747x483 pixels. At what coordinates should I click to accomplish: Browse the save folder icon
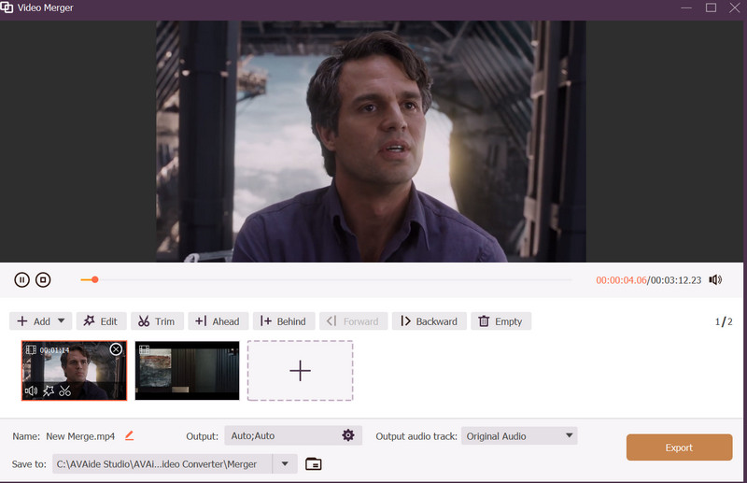pos(313,464)
